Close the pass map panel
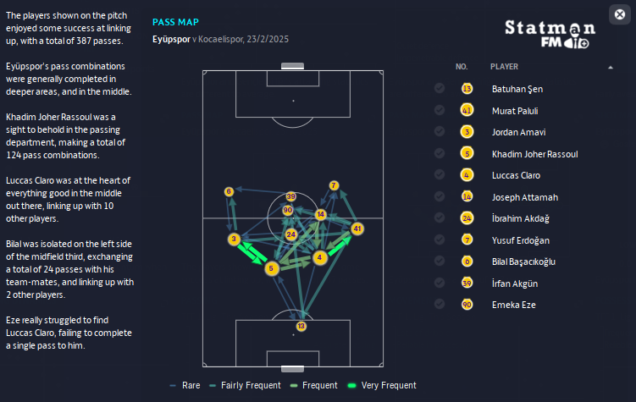The image size is (636, 402). pos(617,14)
